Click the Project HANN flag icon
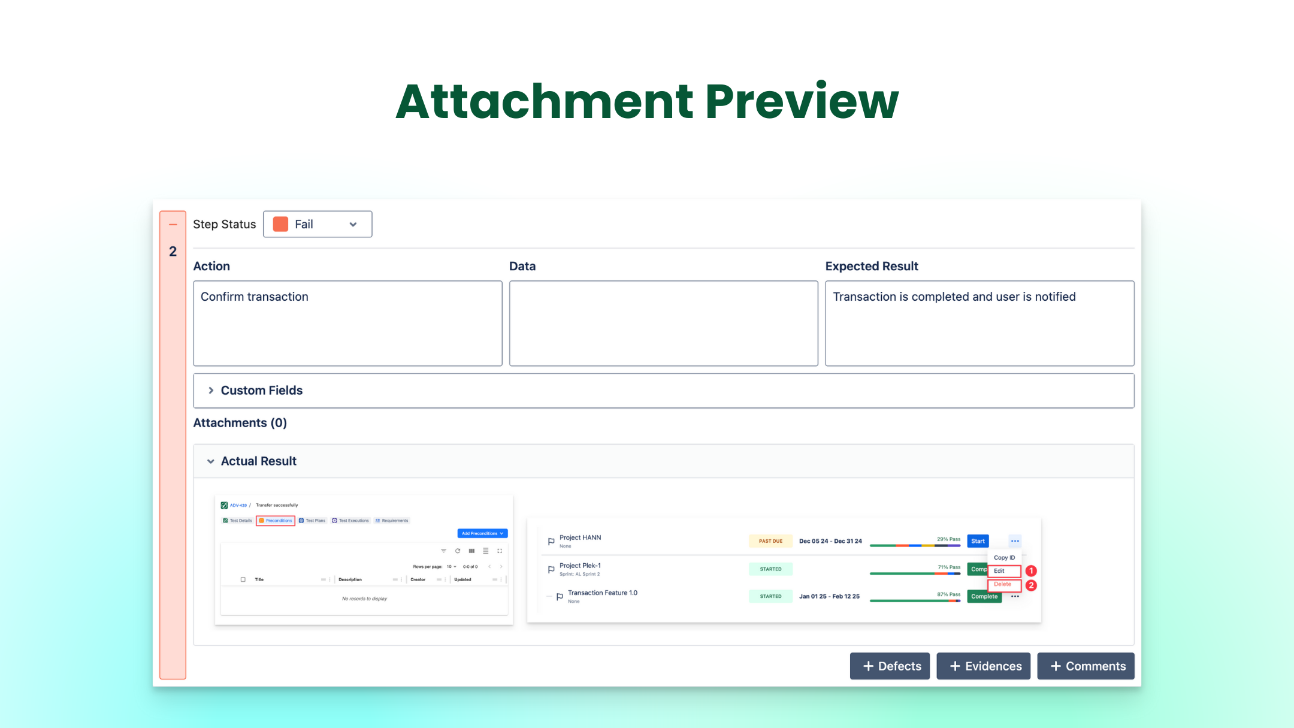The width and height of the screenshot is (1294, 728). tap(551, 542)
